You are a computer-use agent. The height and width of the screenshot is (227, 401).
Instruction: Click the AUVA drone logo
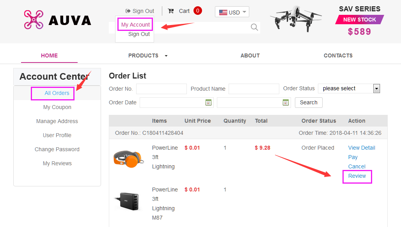coord(57,20)
